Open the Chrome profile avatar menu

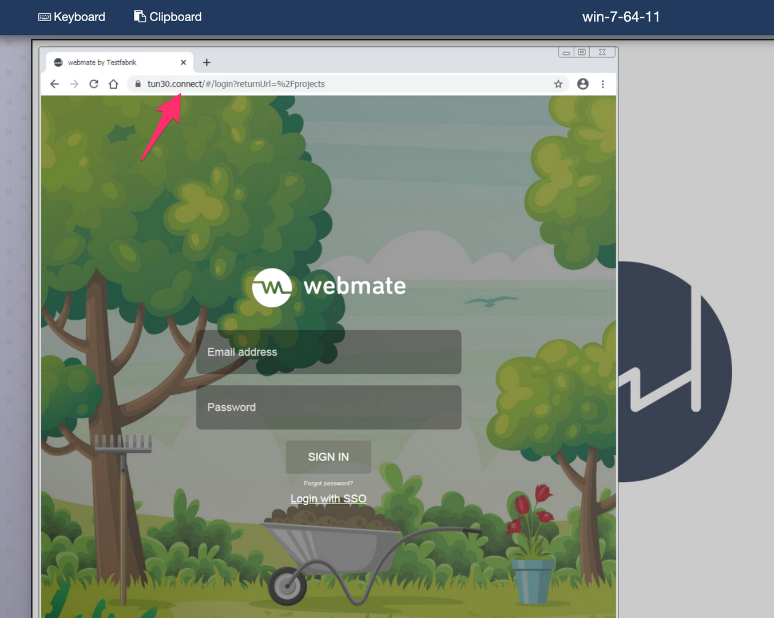pyautogui.click(x=583, y=84)
